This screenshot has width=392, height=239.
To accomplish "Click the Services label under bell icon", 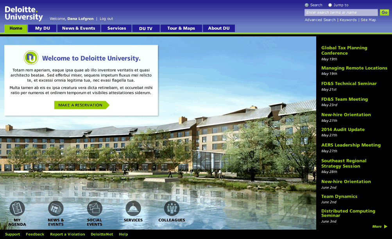I will (133, 220).
